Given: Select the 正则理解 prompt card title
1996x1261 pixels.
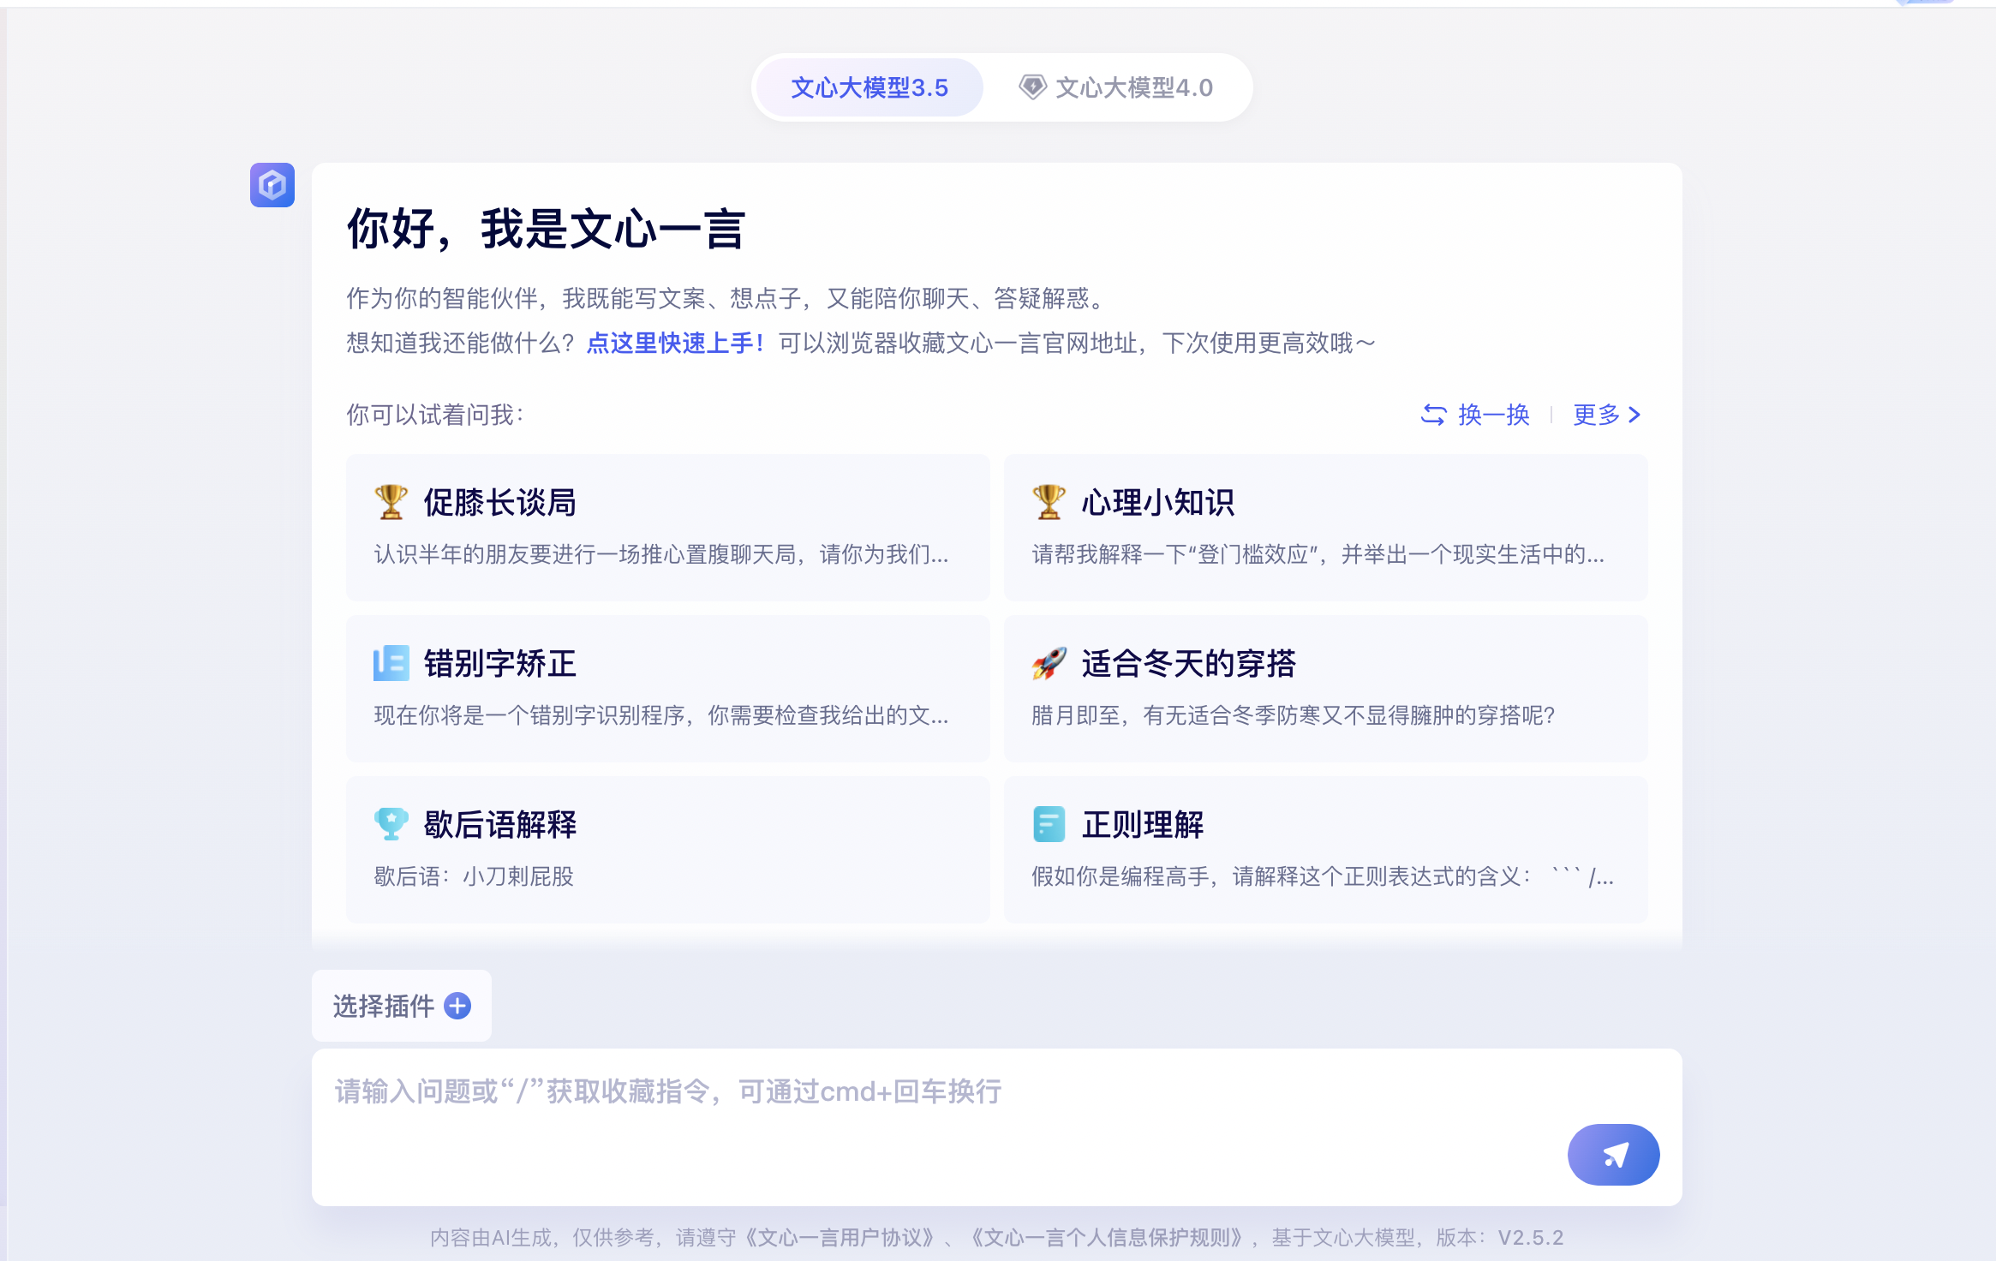Looking at the screenshot, I should (1143, 825).
